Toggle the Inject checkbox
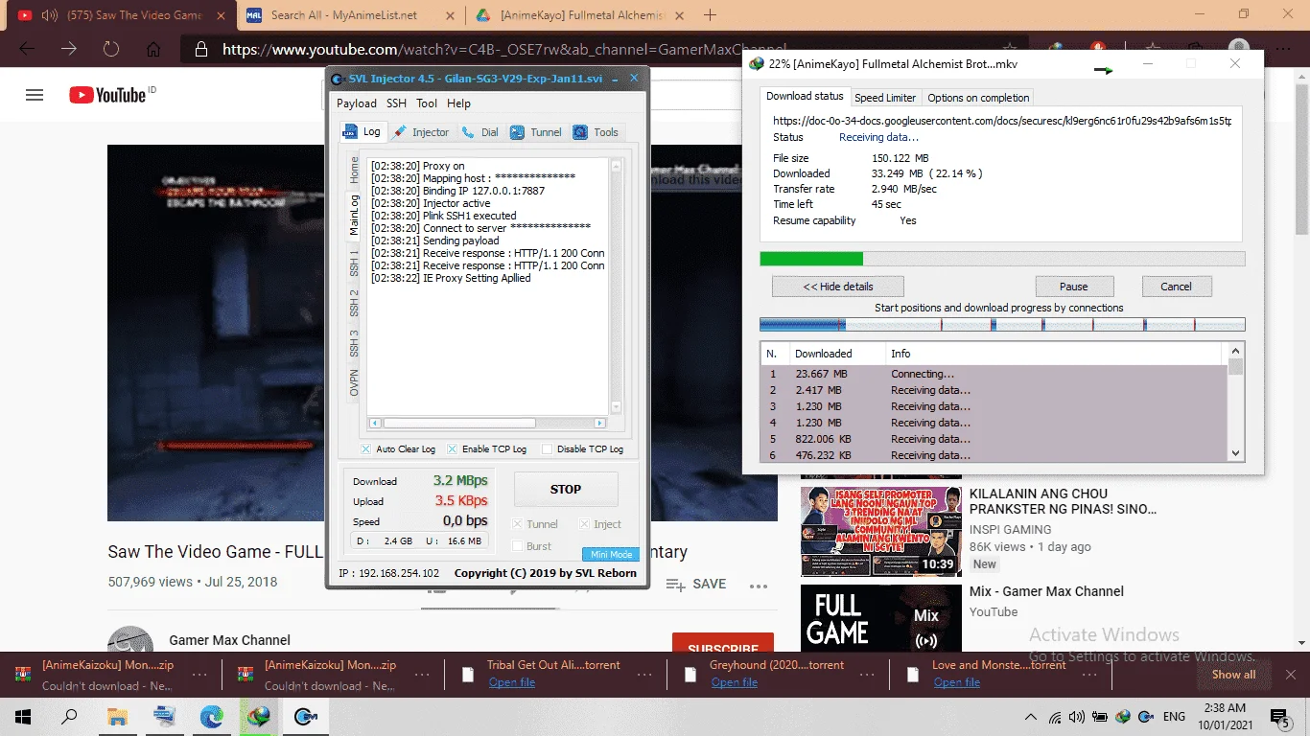 coord(585,524)
